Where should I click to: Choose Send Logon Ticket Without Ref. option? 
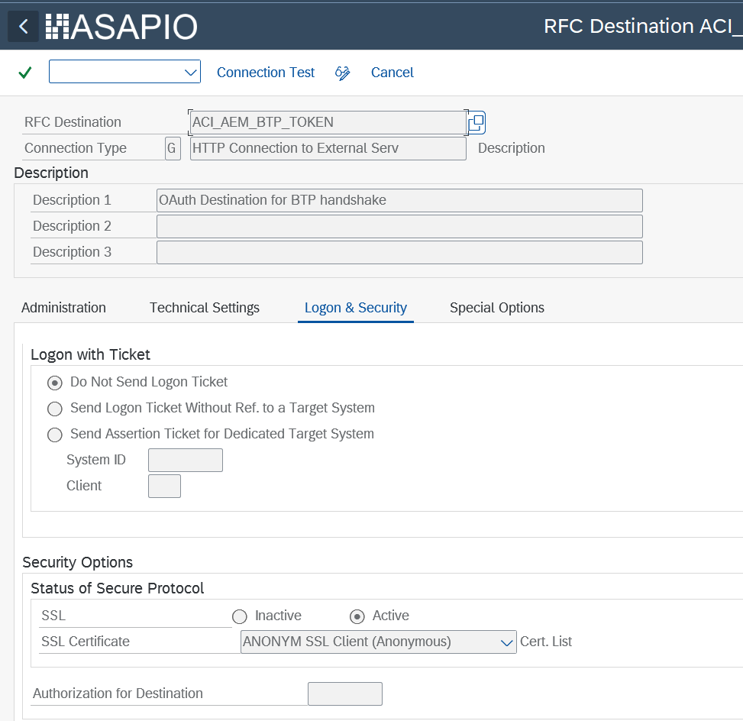(x=54, y=409)
